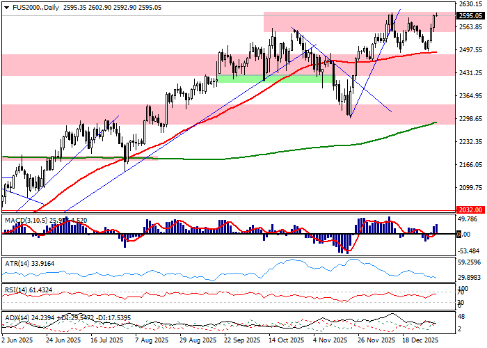Select the current price label 2595.05
Screen dimensions: 487x348
point(470,15)
